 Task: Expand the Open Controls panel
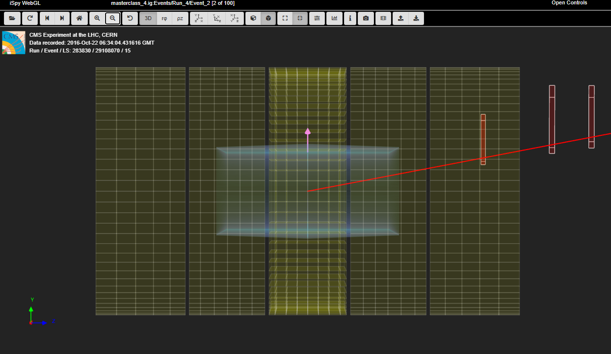[569, 3]
